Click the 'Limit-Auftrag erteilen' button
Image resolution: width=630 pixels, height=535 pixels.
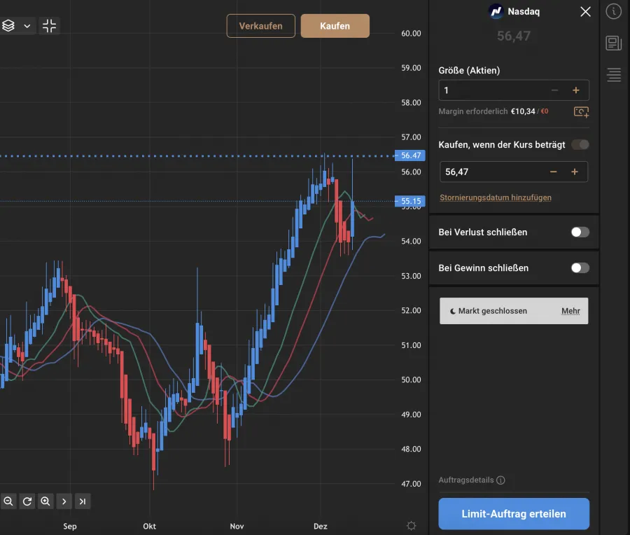coord(513,513)
